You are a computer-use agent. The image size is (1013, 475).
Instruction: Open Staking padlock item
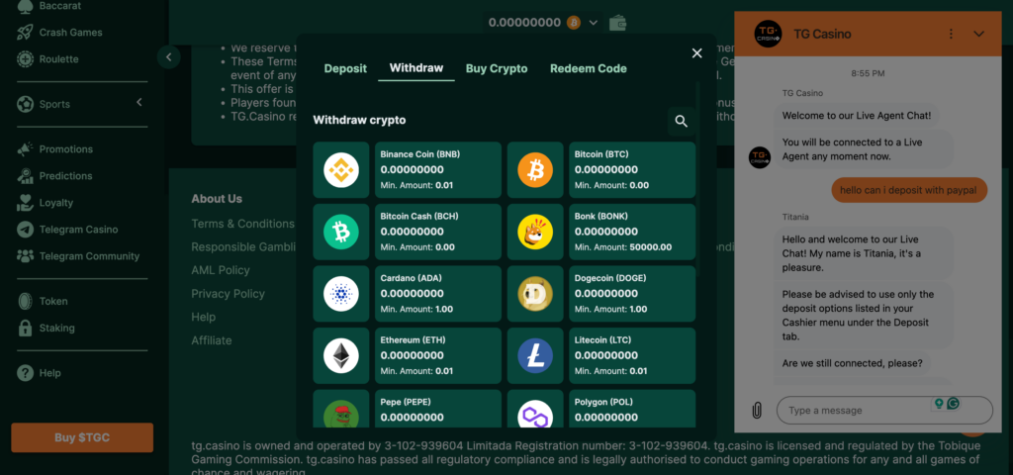point(46,328)
